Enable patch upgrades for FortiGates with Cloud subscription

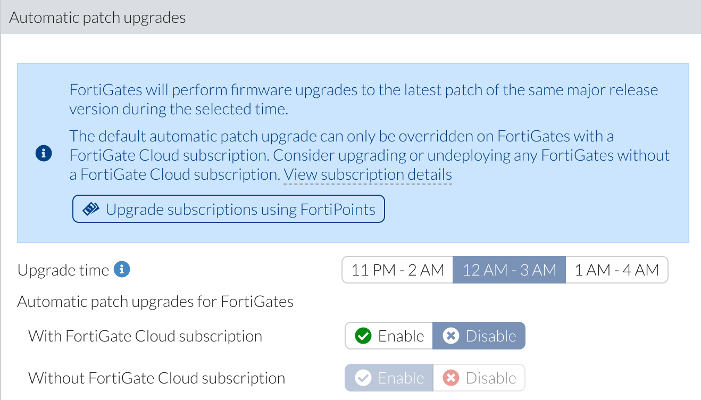[389, 336]
